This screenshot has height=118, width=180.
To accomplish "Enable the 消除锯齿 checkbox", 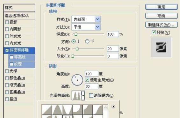I will click(x=91, y=95).
